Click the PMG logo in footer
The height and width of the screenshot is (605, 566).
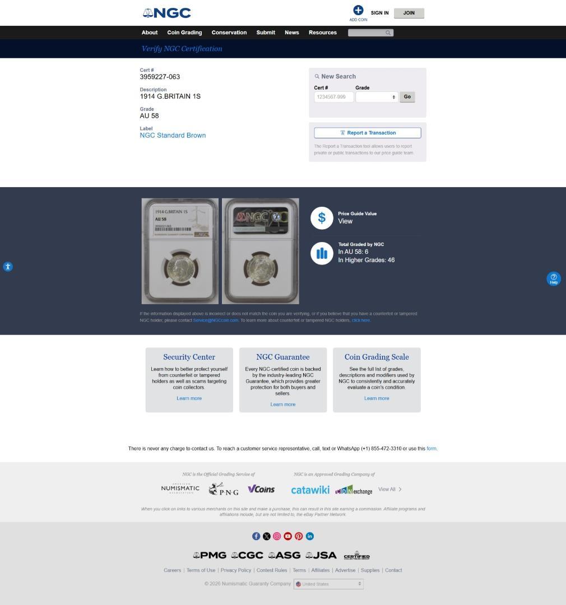point(210,555)
